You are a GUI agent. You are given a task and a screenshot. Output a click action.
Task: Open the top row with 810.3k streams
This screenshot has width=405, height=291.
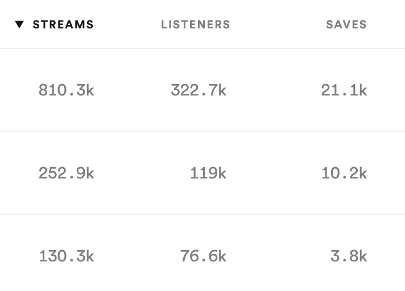[202, 90]
